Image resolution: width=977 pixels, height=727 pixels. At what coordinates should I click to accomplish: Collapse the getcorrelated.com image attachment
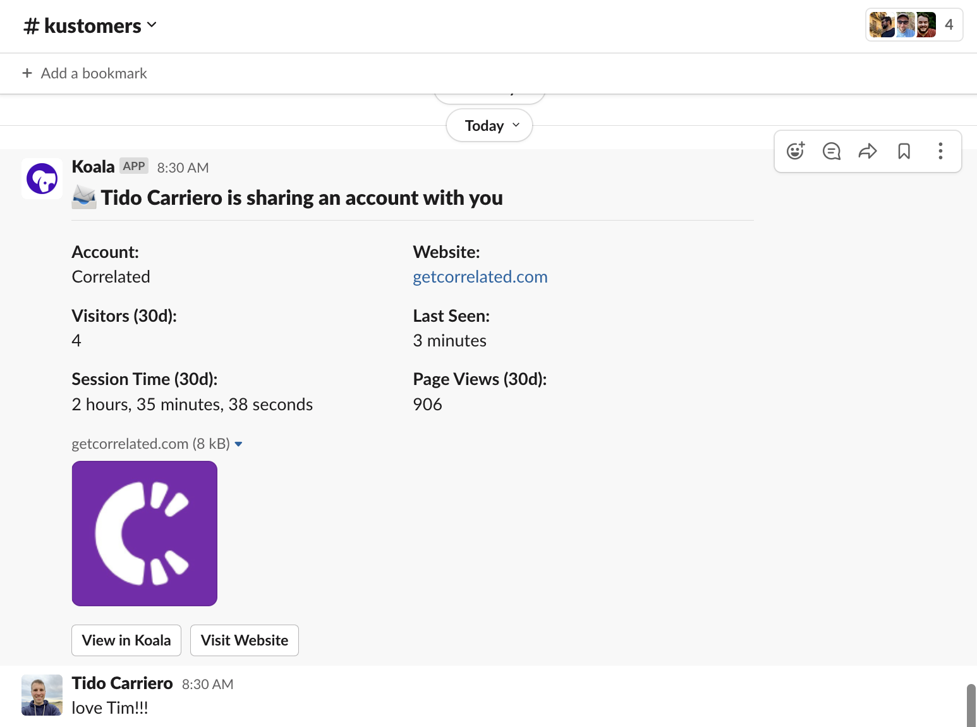(238, 444)
